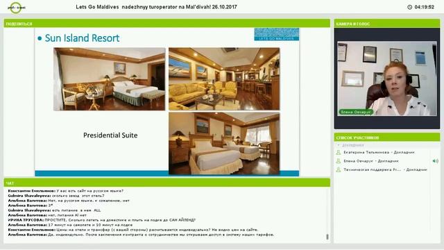
Task: Click the elapsed time 04:19:52
Action: point(424,7)
